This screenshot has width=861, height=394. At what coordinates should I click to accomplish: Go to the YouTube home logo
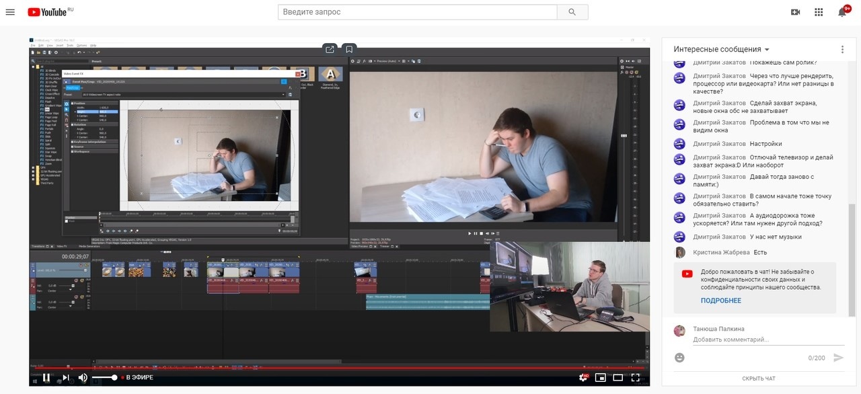pyautogui.click(x=51, y=12)
